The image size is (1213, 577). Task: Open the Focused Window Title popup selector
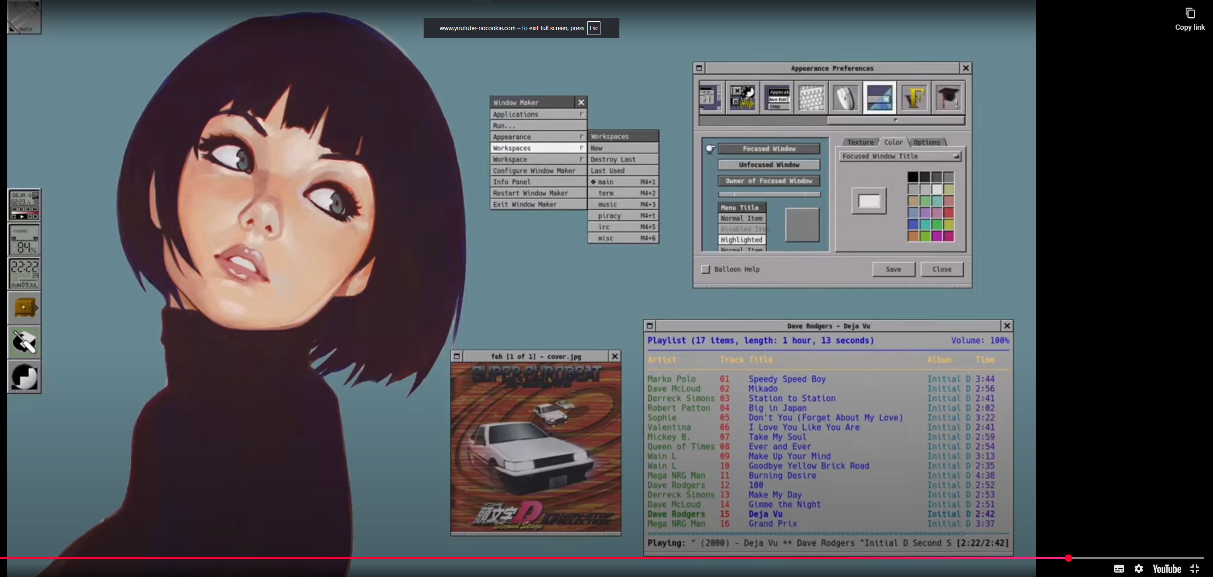pyautogui.click(x=900, y=156)
